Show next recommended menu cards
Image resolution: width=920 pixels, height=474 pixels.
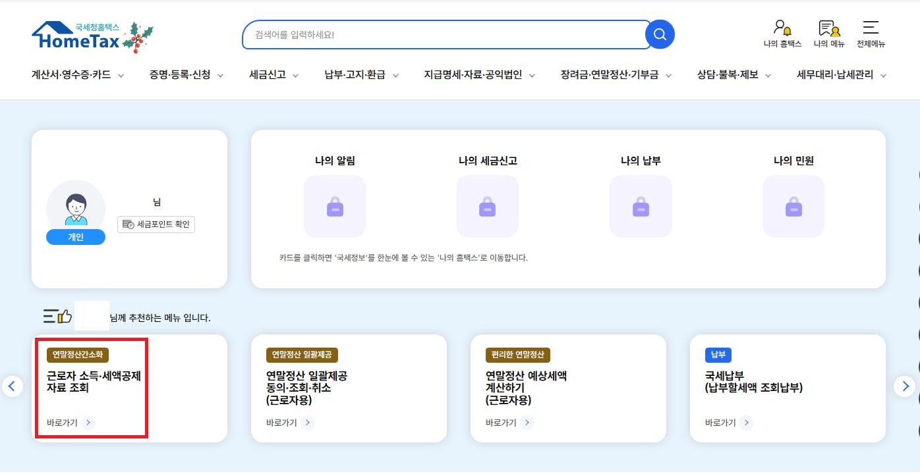905,386
